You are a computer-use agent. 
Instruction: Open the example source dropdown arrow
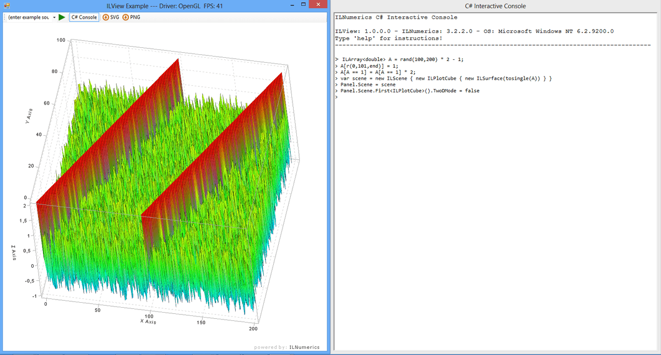pos(54,17)
